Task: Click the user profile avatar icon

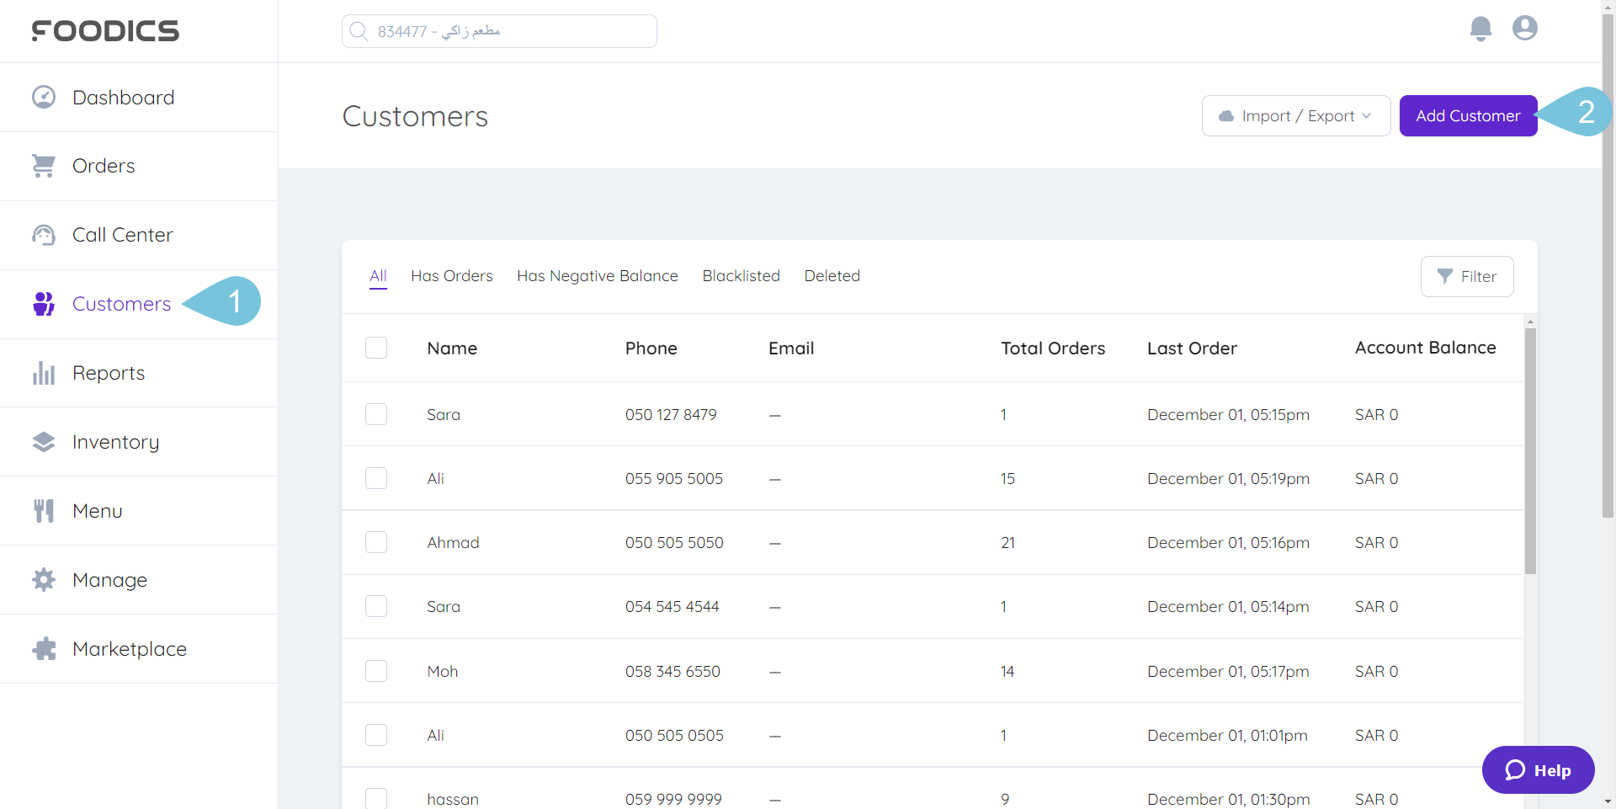Action: coord(1524,28)
